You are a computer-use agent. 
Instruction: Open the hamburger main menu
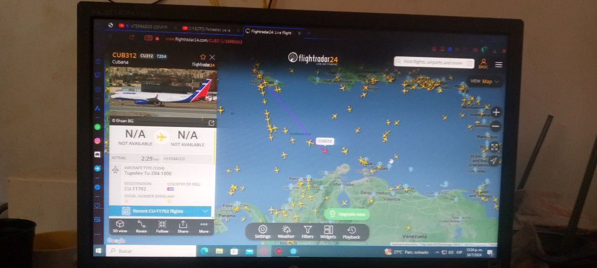[x=499, y=64]
